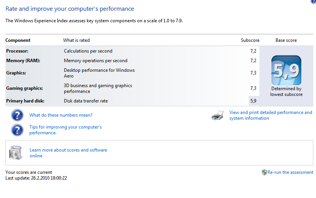
Task: Open "What do these numbers mean?" link
Action: pyautogui.click(x=61, y=115)
